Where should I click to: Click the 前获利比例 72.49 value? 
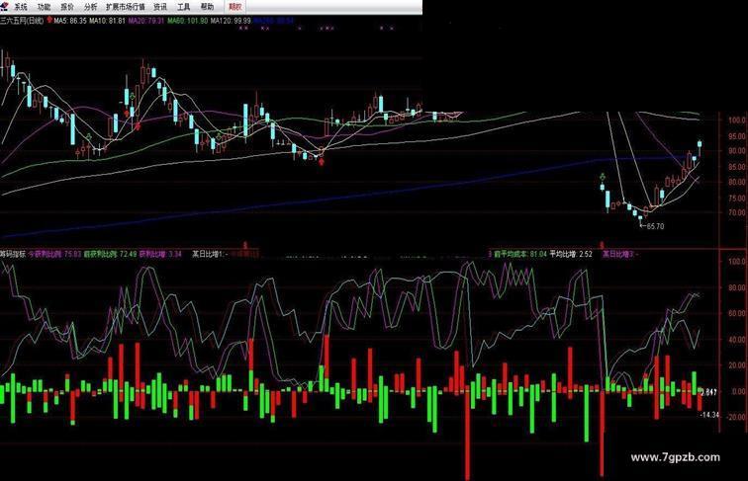tap(110, 254)
